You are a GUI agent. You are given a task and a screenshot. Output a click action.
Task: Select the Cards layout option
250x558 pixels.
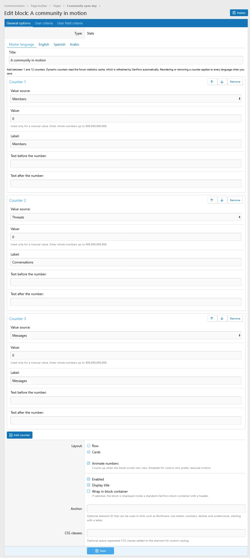[x=89, y=452]
